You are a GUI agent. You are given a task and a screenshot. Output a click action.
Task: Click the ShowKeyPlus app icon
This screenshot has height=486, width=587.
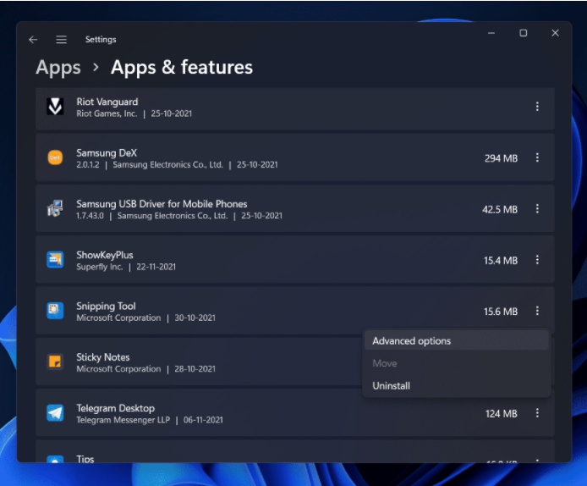point(55,260)
